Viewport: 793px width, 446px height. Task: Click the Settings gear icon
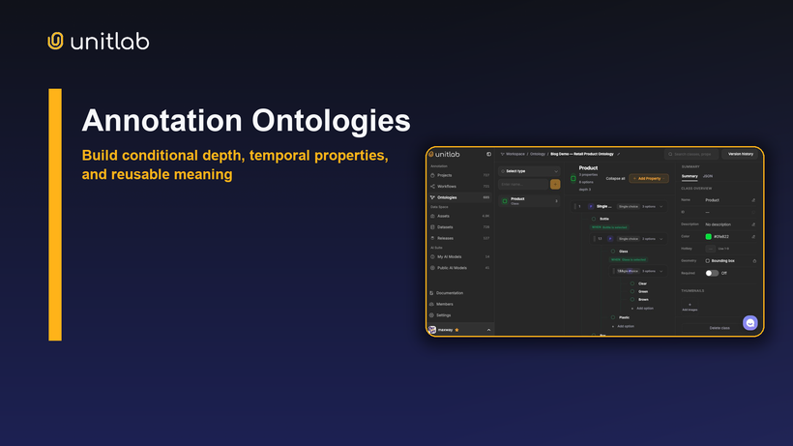click(431, 315)
